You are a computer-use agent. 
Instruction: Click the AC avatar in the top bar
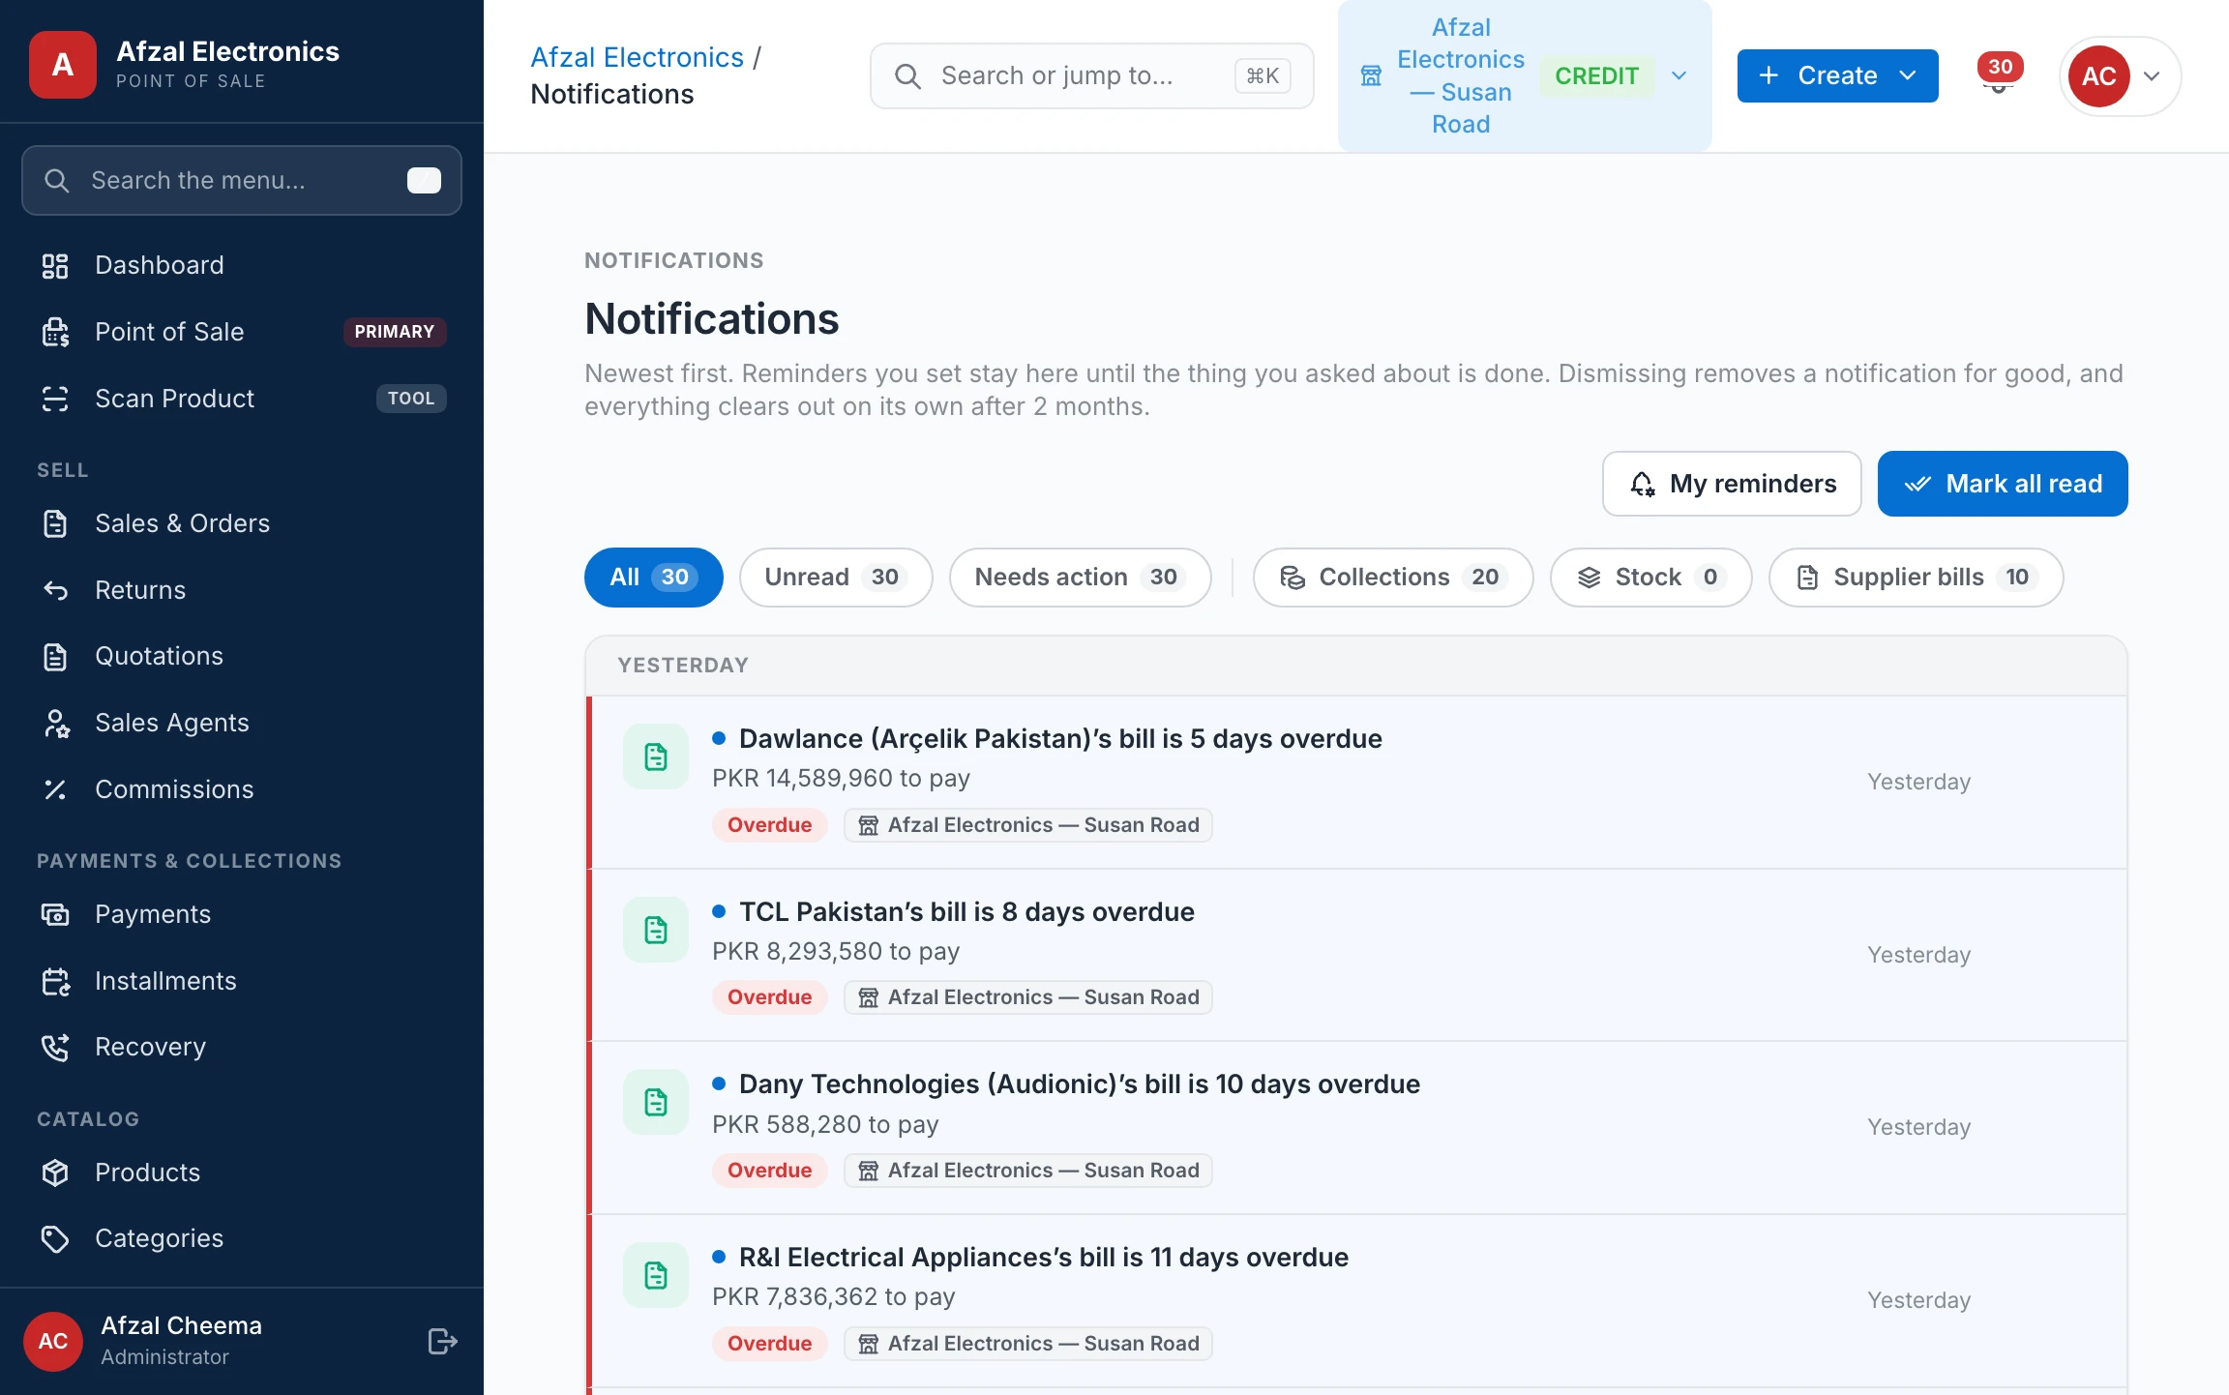pos(2099,76)
